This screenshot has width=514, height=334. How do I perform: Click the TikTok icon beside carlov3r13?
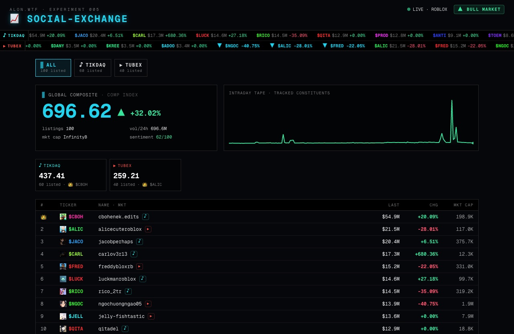134,254
